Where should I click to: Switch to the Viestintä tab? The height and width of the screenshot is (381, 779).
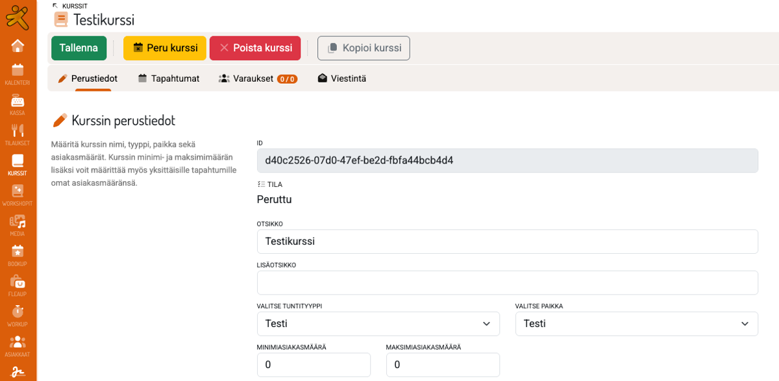(x=341, y=79)
